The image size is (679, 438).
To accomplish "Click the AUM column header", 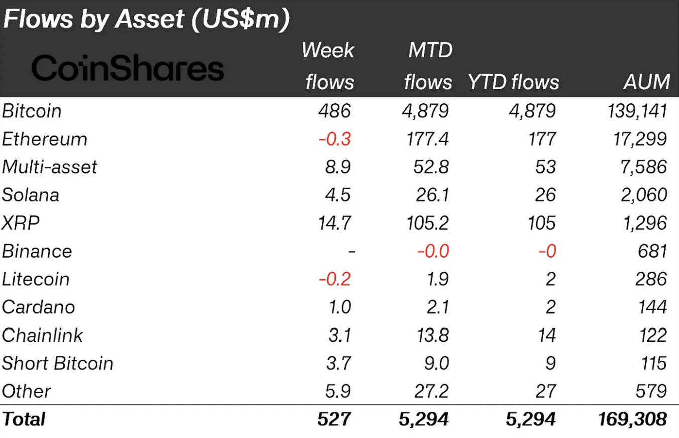I will (x=647, y=82).
